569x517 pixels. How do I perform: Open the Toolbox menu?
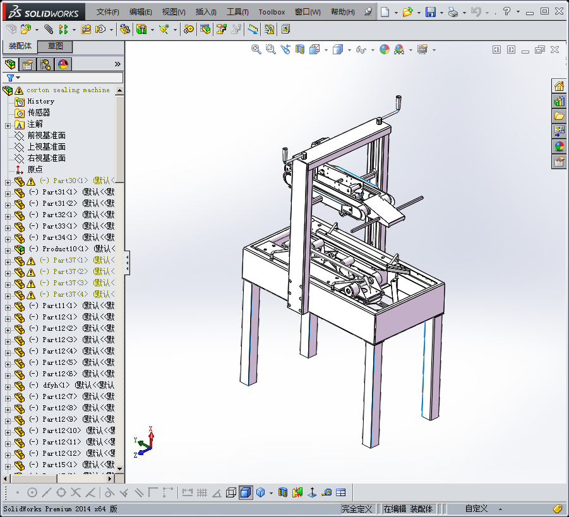click(272, 12)
